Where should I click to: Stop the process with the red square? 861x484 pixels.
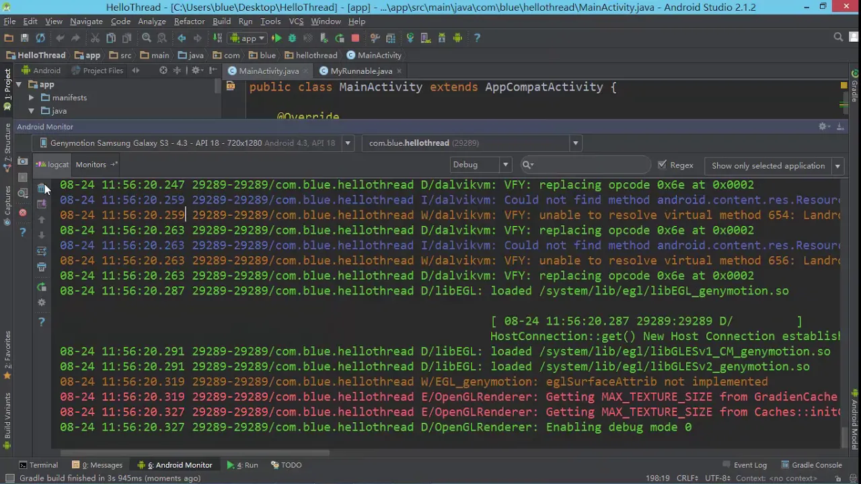[x=355, y=38]
